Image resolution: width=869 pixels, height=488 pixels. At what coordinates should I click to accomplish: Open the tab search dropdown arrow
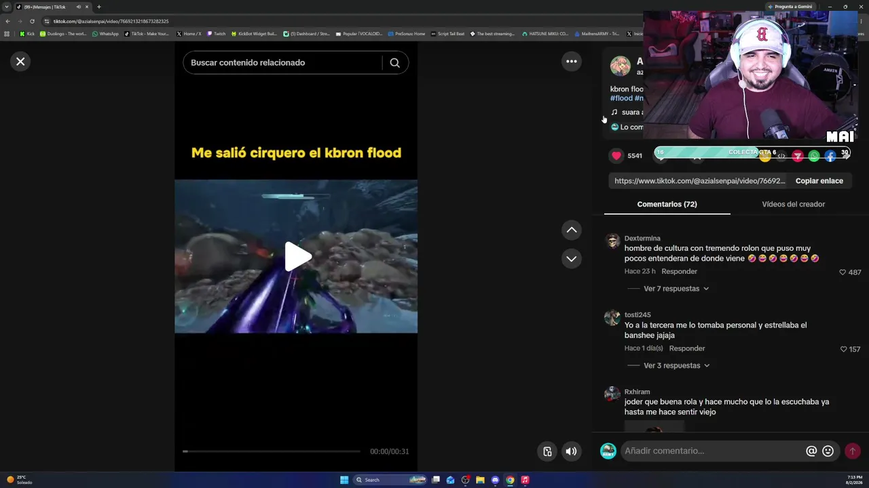pyautogui.click(x=7, y=7)
